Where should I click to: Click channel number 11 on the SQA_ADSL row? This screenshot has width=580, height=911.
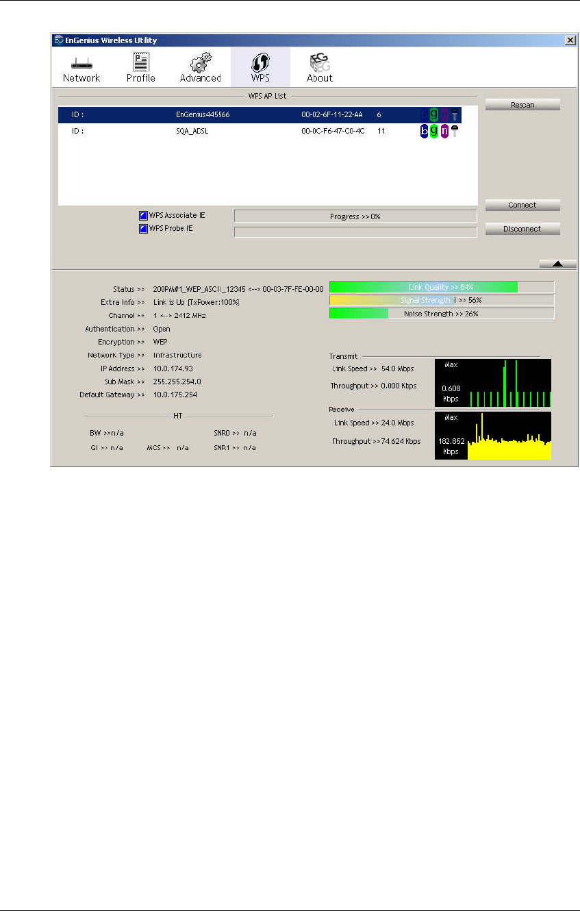[x=381, y=131]
